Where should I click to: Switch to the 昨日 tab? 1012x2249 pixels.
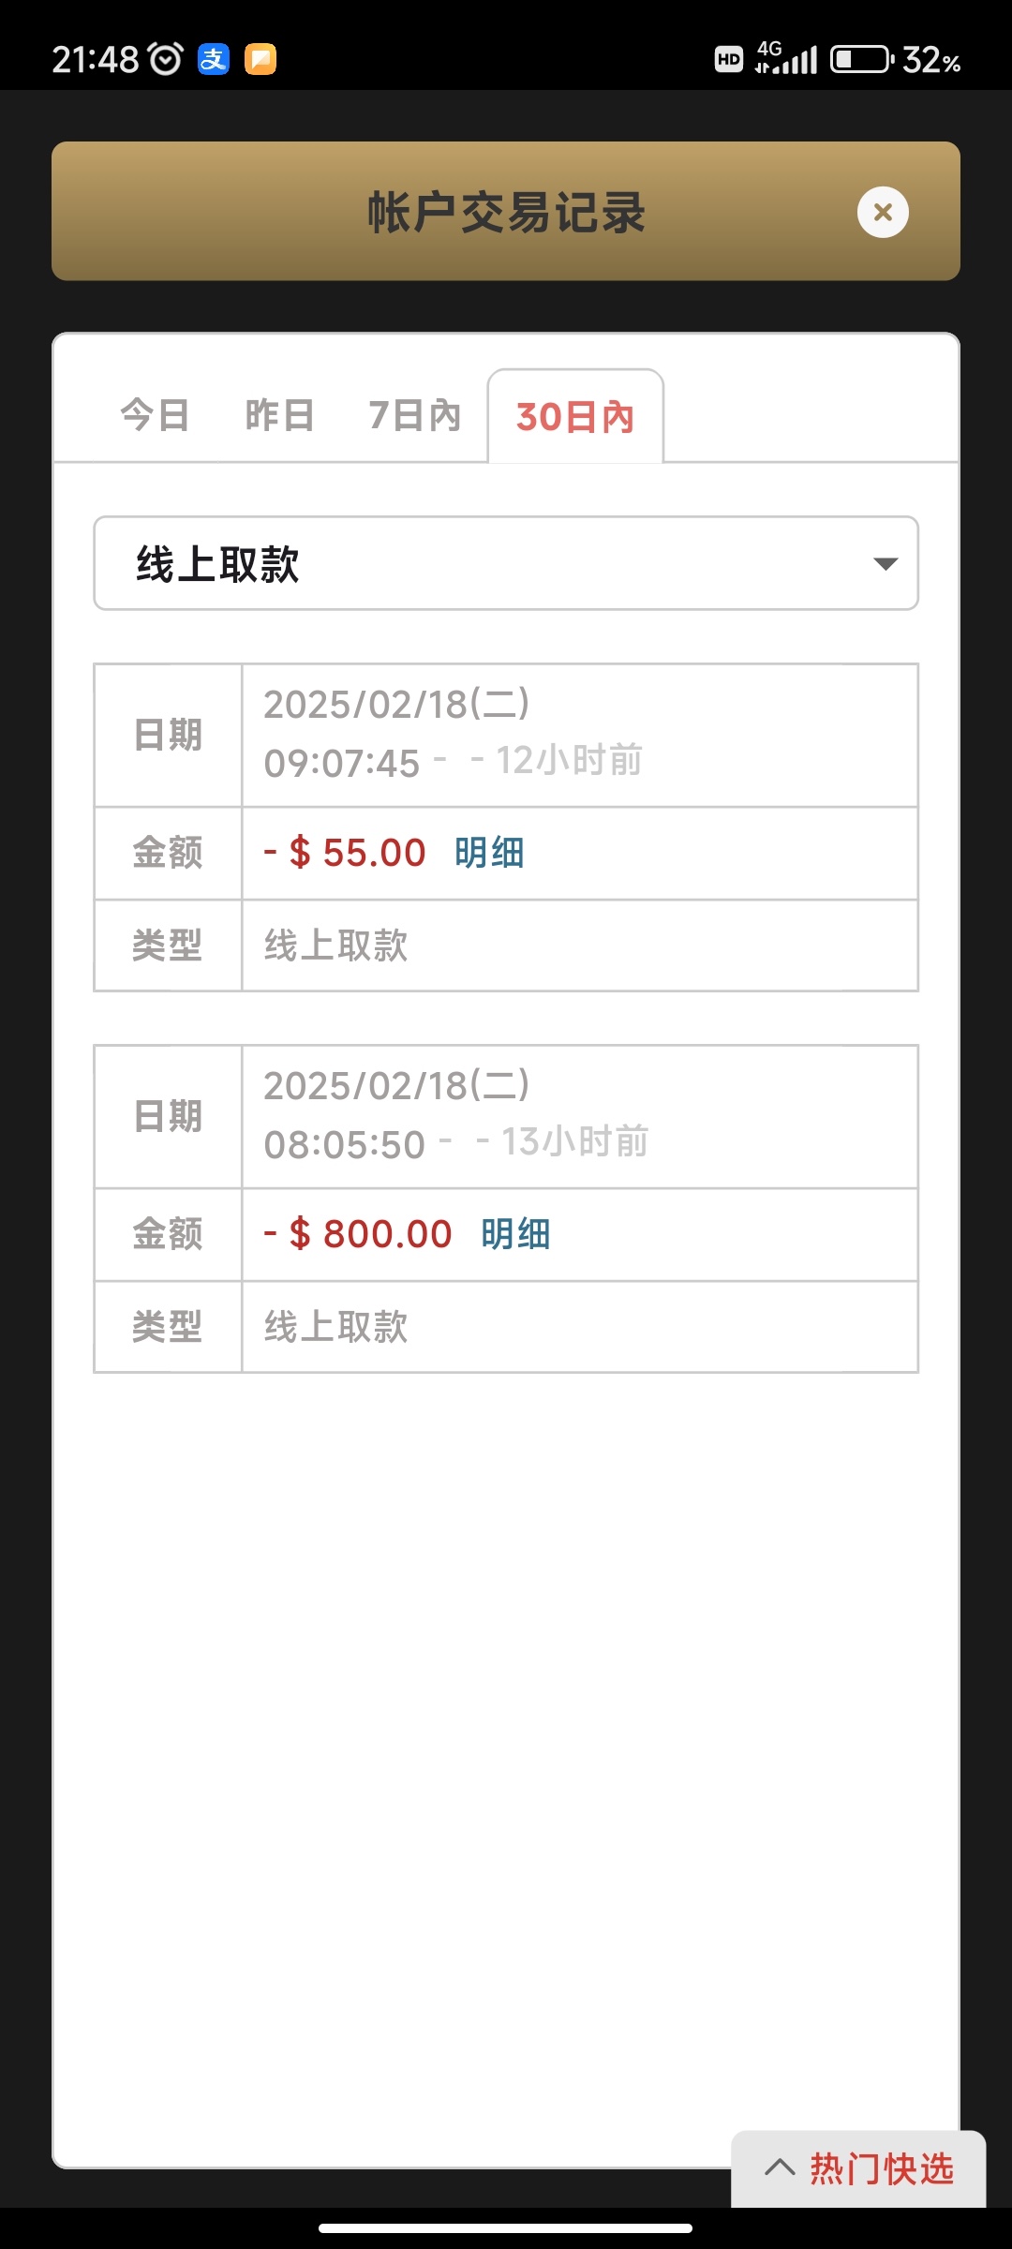(x=279, y=415)
